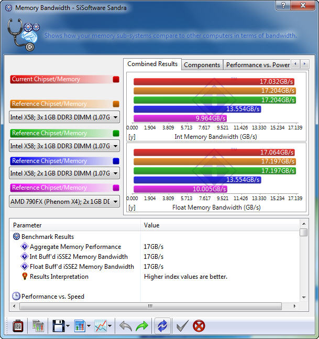The image size is (319, 339).
Task: Select the Performance vs. Speed row text
Action: tap(53, 296)
